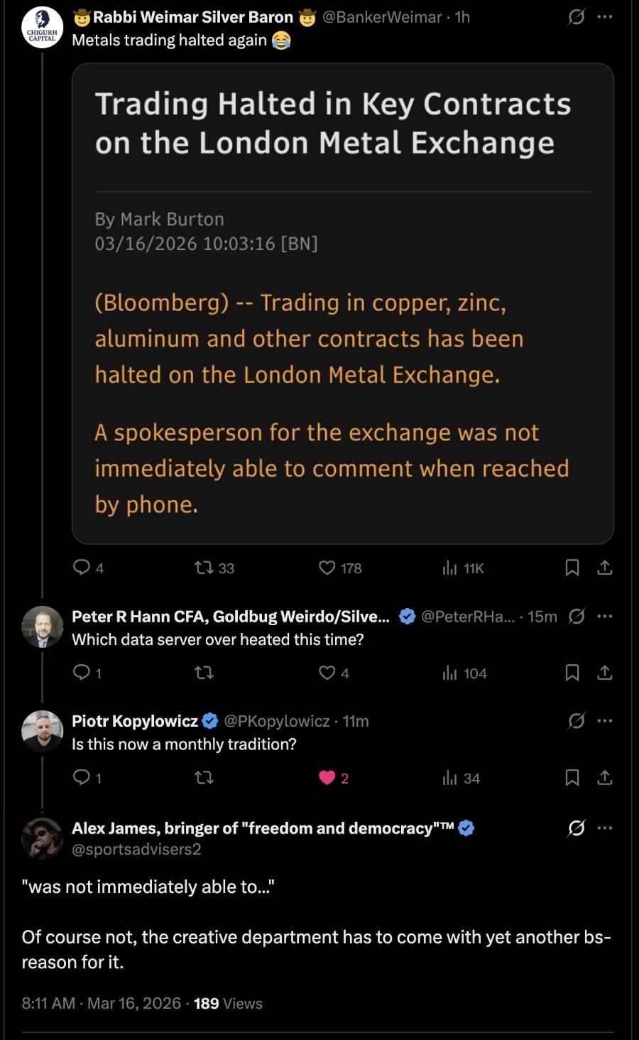Viewport: 639px width, 1040px height.
Task: View analytics for the 11K views post
Action: coord(450,568)
